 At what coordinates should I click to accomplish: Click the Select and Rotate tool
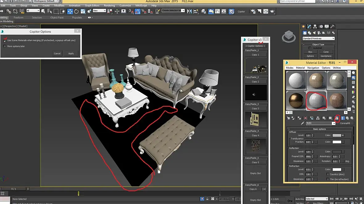pyautogui.click(x=77, y=11)
